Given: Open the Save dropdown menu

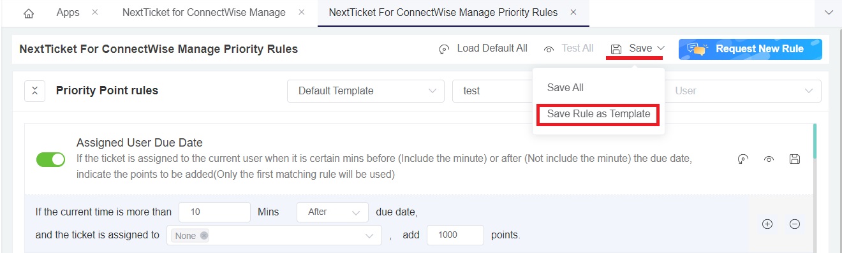Looking at the screenshot, I should 638,48.
